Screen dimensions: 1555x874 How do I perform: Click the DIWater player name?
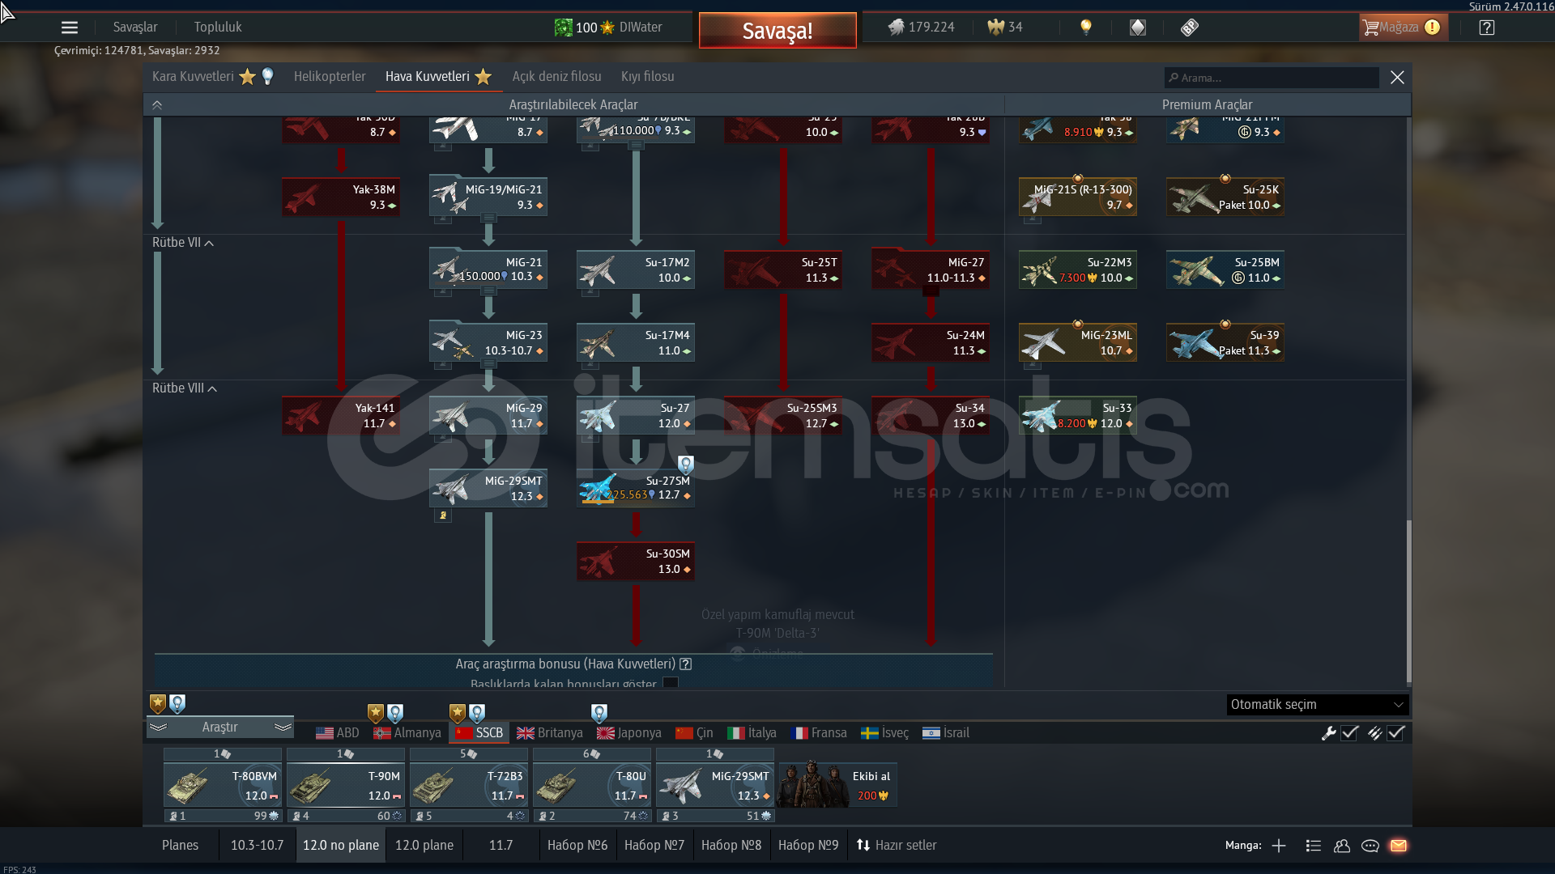[x=641, y=28]
